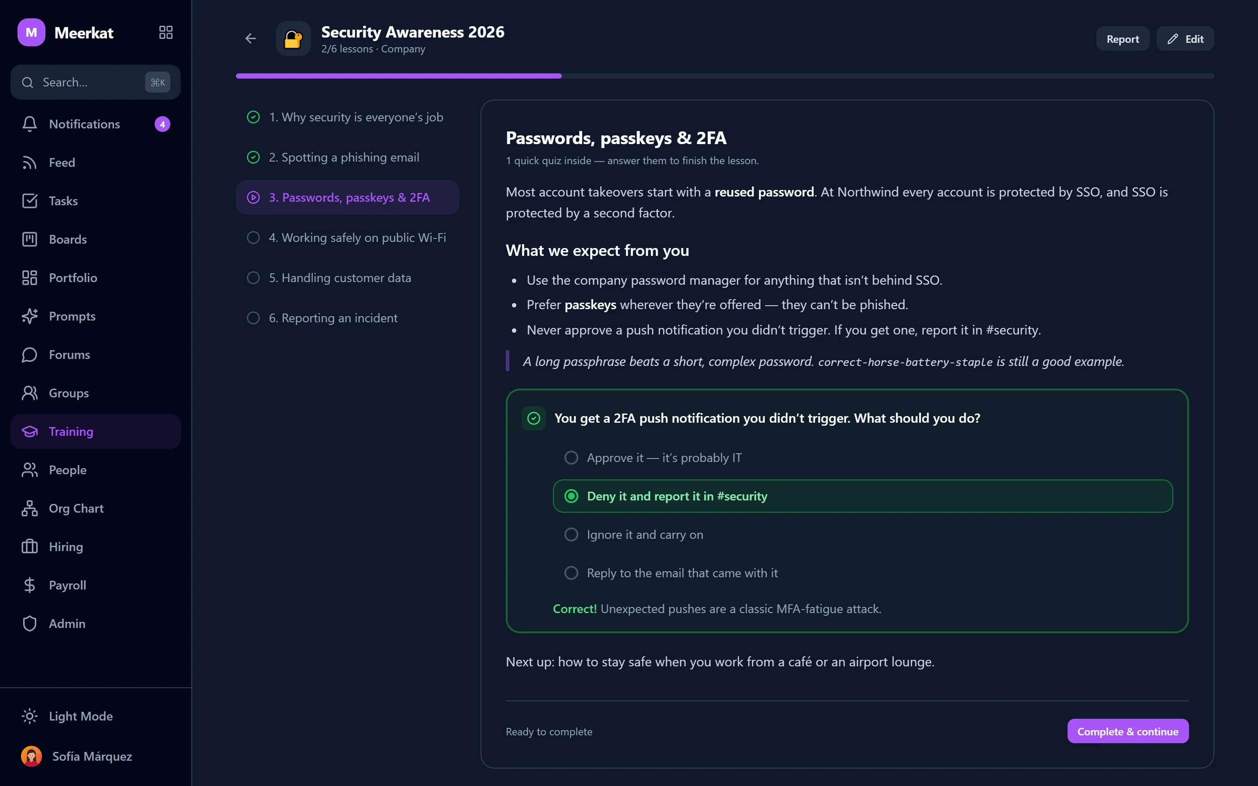The width and height of the screenshot is (1258, 786).
Task: Open Prompts sparkle icon item
Action: [96, 316]
